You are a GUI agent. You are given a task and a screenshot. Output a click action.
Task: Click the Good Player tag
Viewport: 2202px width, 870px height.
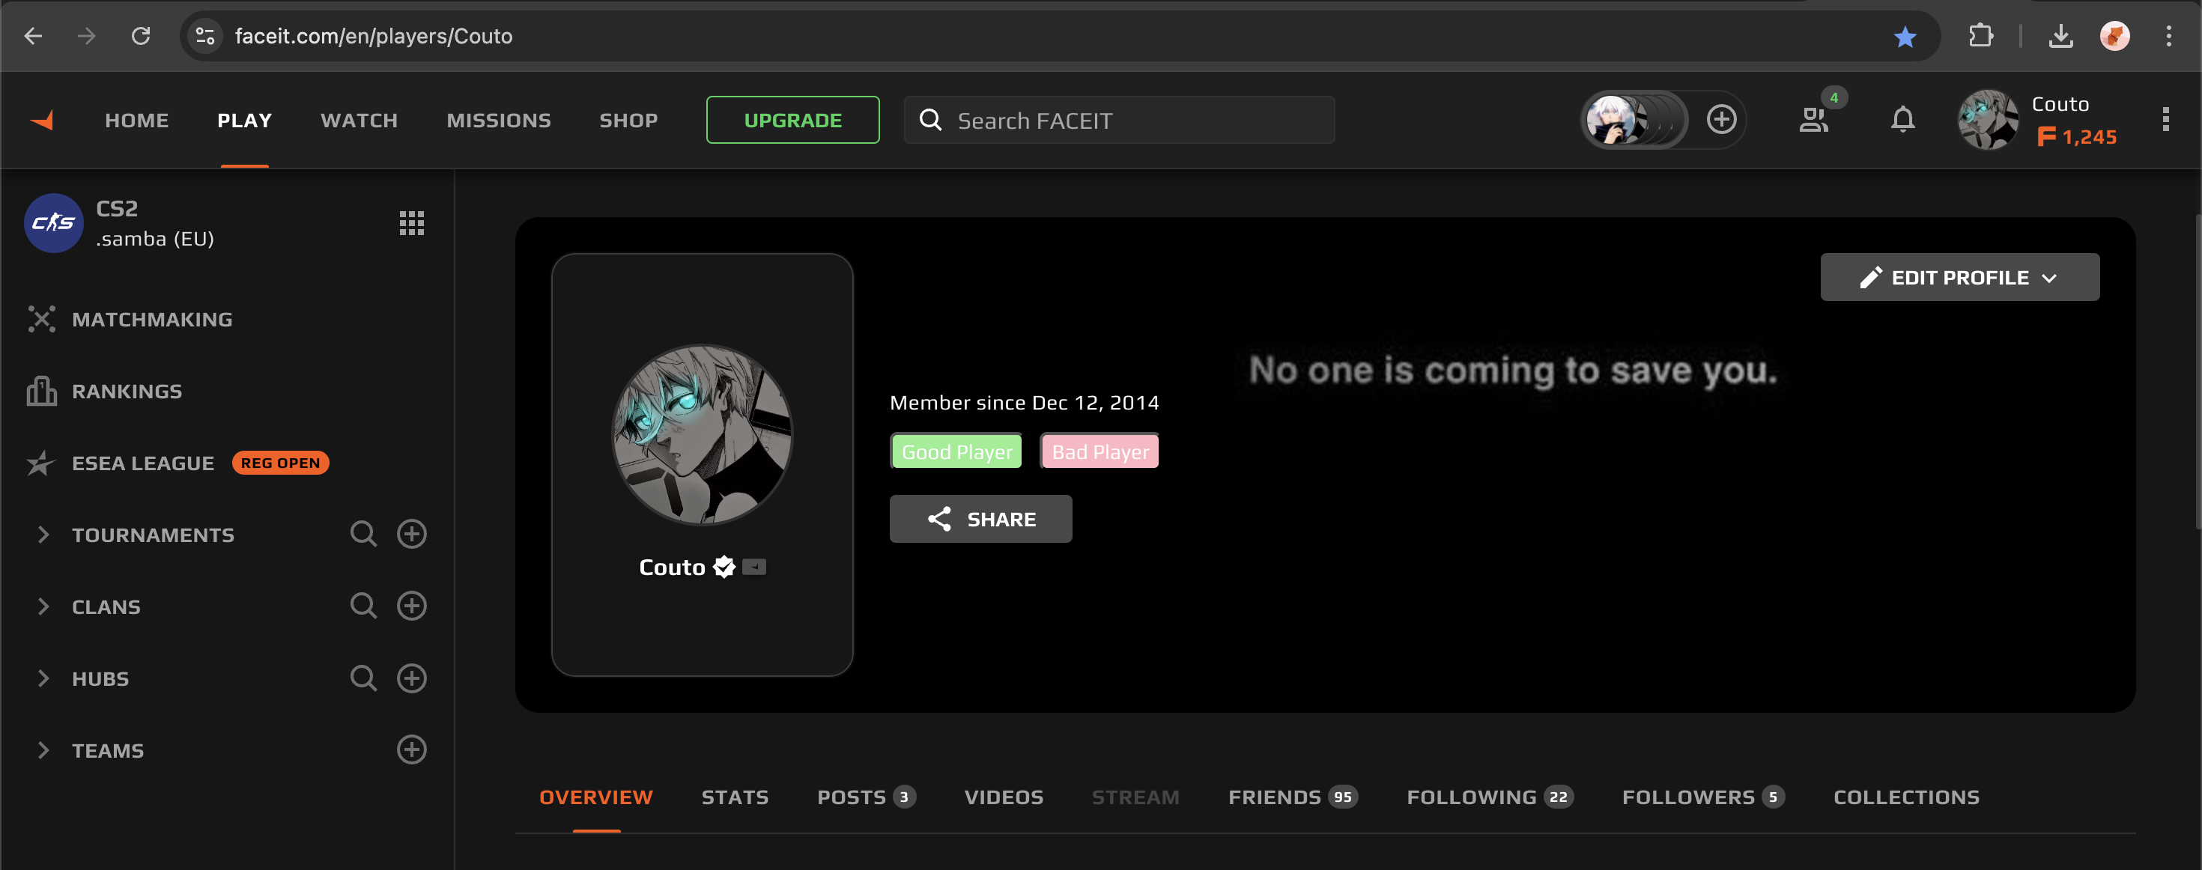[x=956, y=451]
